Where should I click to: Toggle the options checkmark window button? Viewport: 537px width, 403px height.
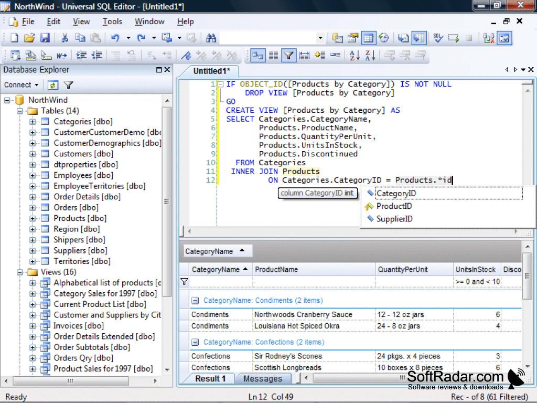tap(504, 38)
